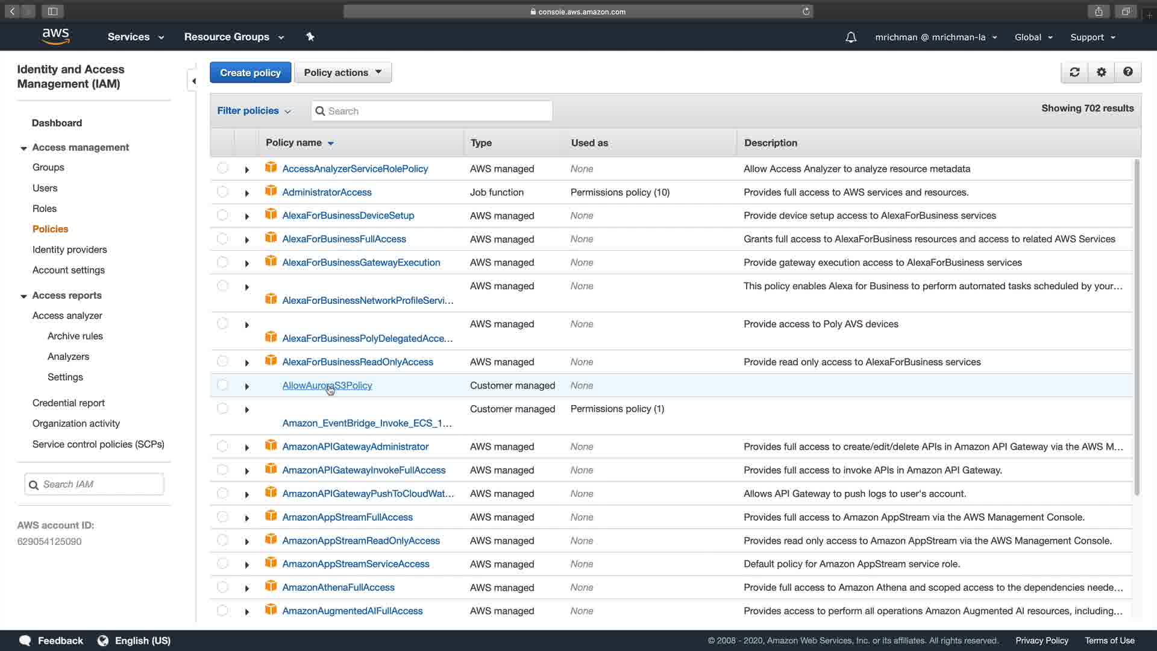
Task: Collapse the IAM sidebar panel arrow
Action: [x=193, y=81]
